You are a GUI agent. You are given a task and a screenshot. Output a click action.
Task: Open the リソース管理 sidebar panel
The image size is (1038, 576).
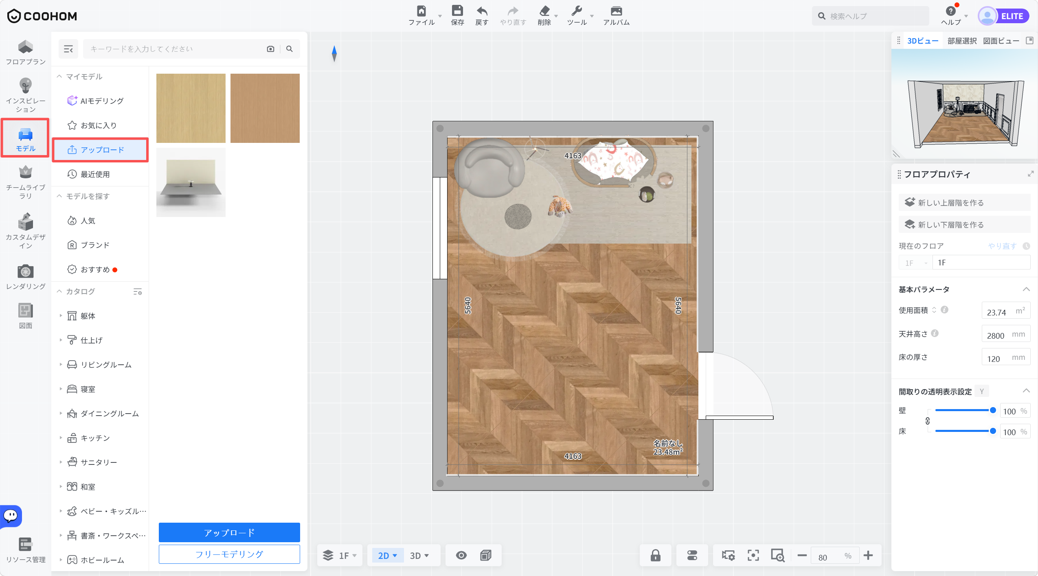25,550
